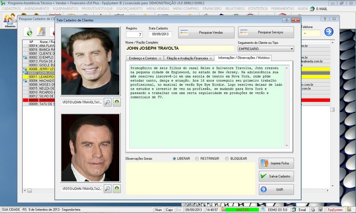Click second photo file path field
The width and height of the screenshot is (356, 213).
[81, 189]
